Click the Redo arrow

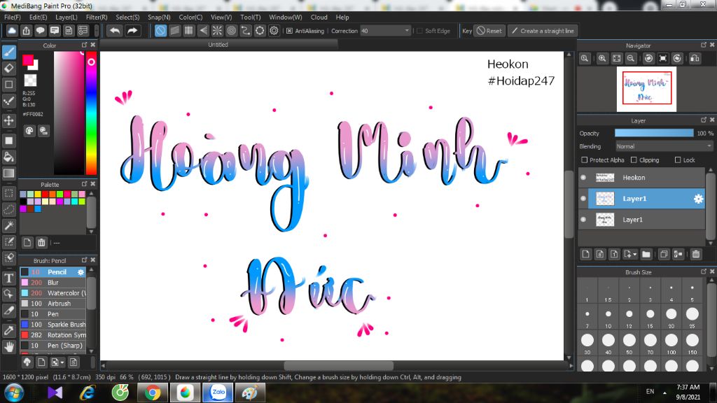(132, 31)
